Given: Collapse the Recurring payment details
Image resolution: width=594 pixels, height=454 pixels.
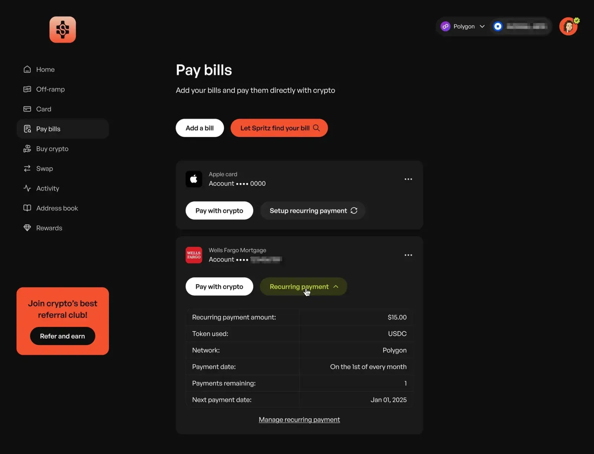Looking at the screenshot, I should 303,286.
